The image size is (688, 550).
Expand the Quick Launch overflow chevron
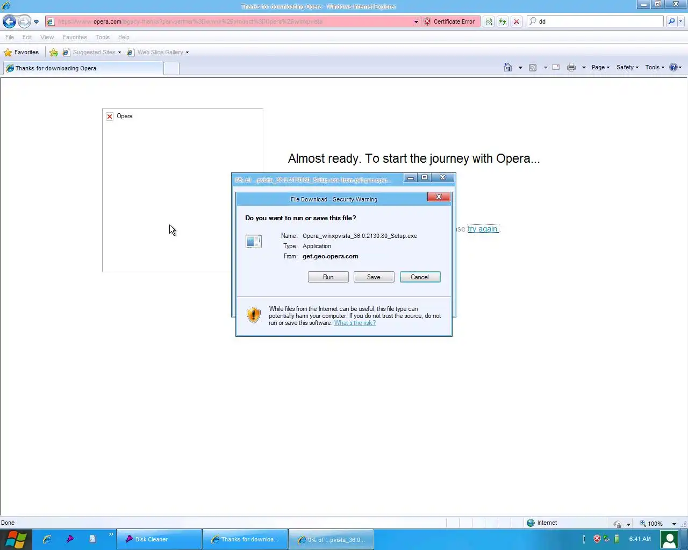(x=111, y=534)
